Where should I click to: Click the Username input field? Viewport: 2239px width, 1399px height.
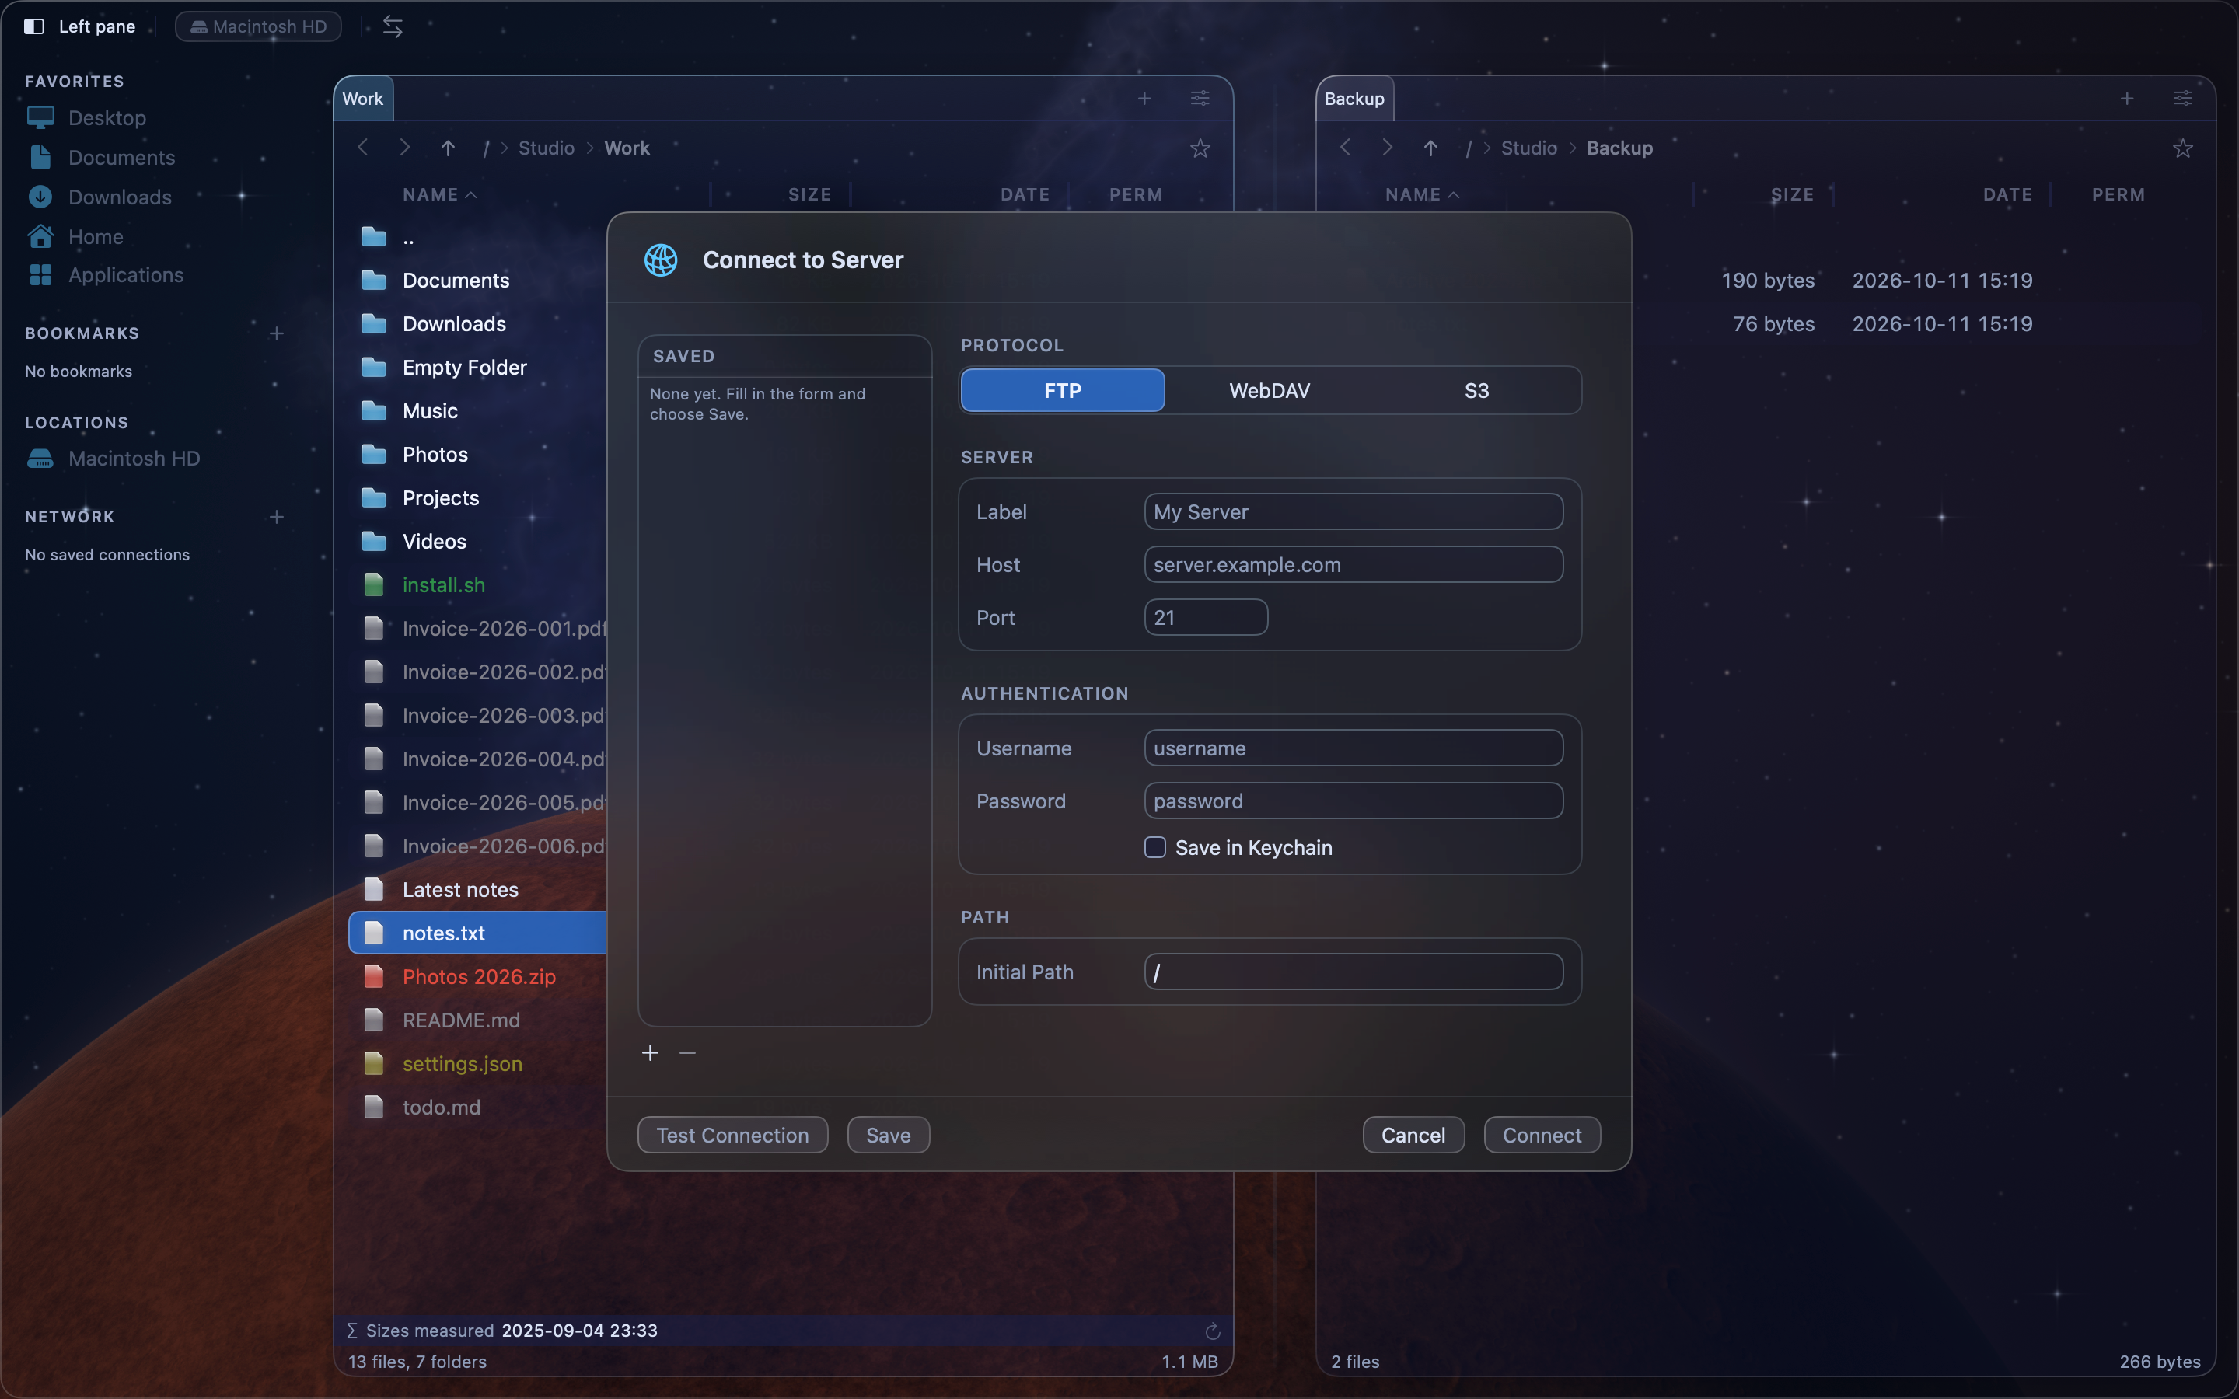[1353, 748]
